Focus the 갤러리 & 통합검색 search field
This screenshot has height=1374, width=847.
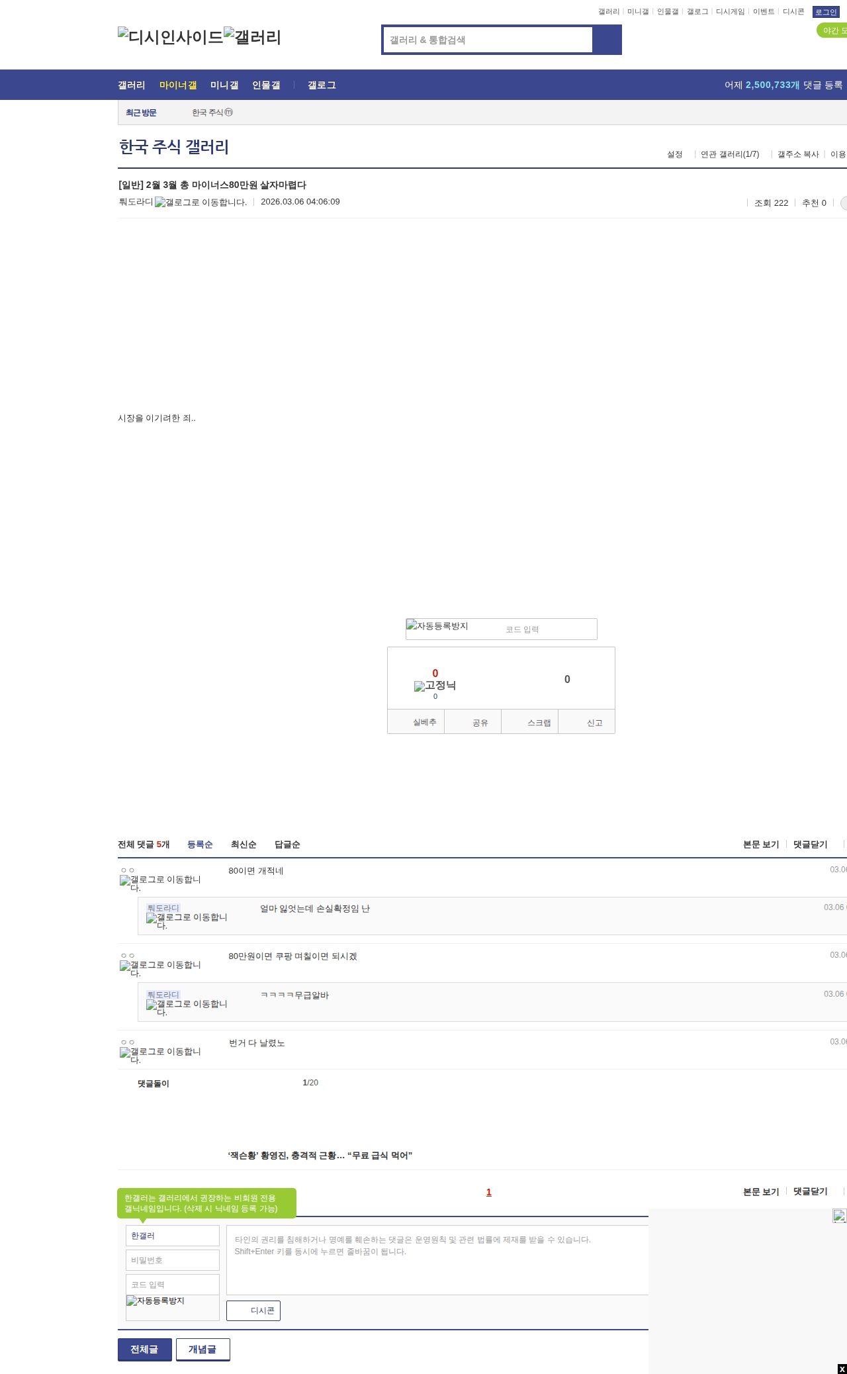(488, 40)
